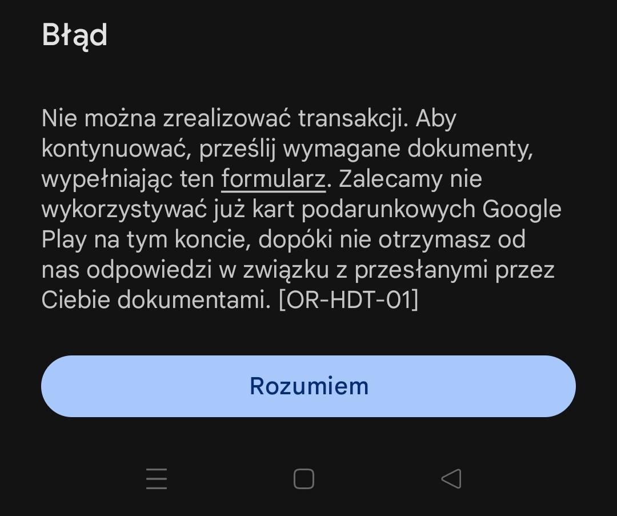Click the phrase "dopóki nie otrzymasz"

coord(375,239)
